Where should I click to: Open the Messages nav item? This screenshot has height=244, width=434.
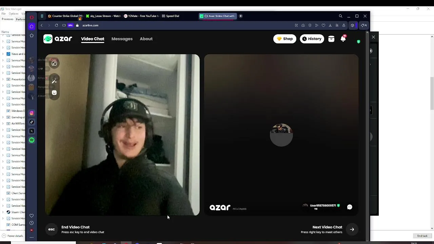coord(122,39)
